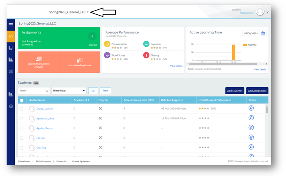This screenshot has width=286, height=176.
Task: Open the FAQs & Support footer link
Action: 43,161
